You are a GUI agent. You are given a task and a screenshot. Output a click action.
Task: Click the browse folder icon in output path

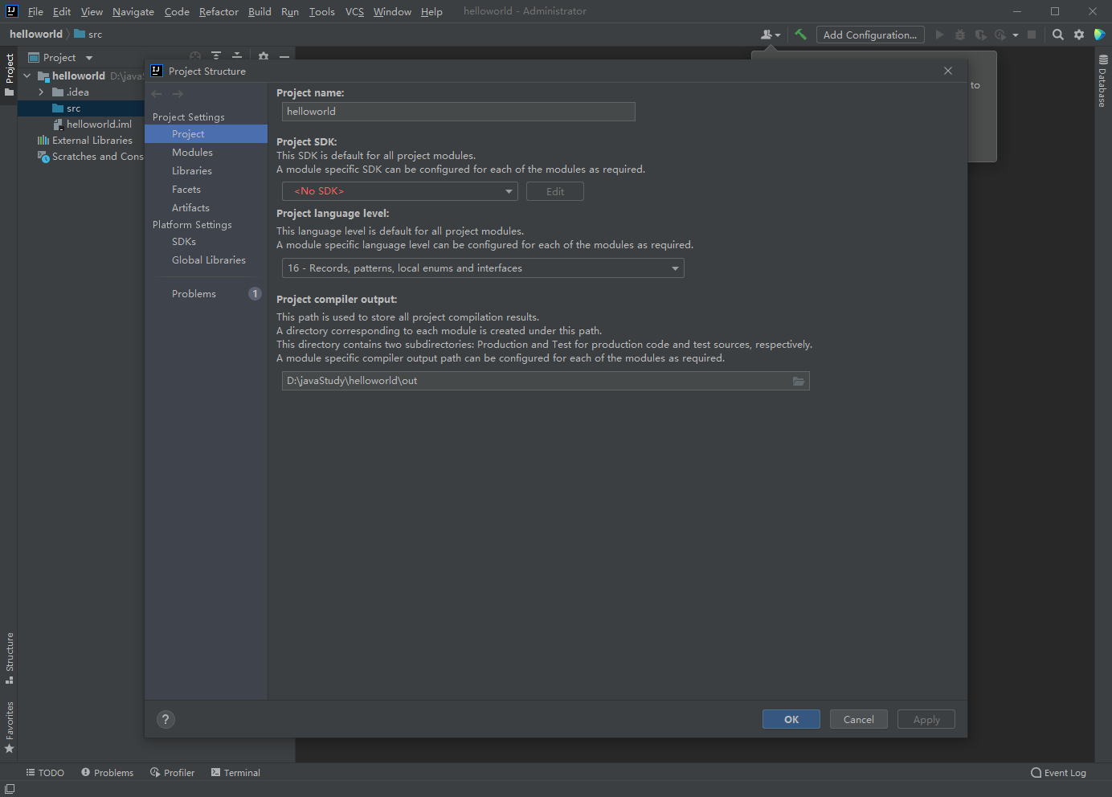799,381
